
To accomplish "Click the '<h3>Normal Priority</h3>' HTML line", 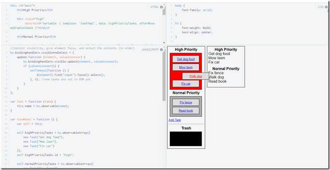I will [36, 36].
